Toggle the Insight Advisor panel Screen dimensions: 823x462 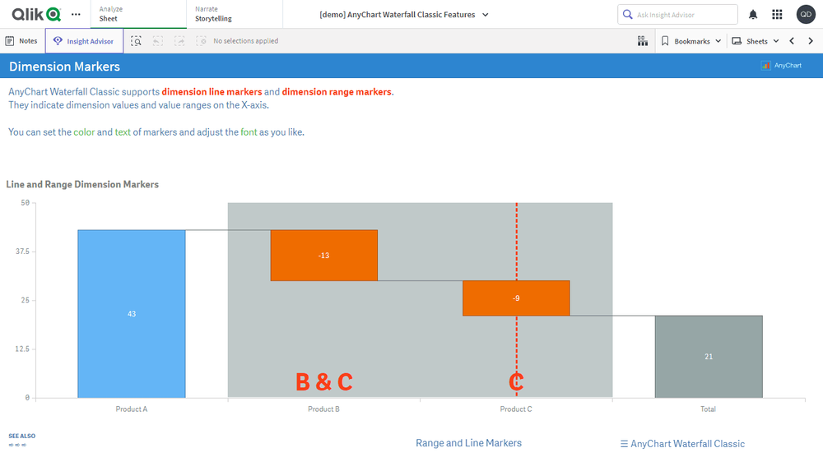point(84,41)
